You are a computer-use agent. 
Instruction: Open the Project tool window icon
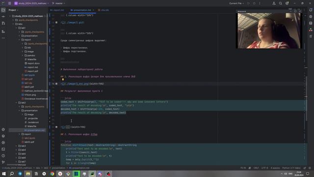click(3, 10)
